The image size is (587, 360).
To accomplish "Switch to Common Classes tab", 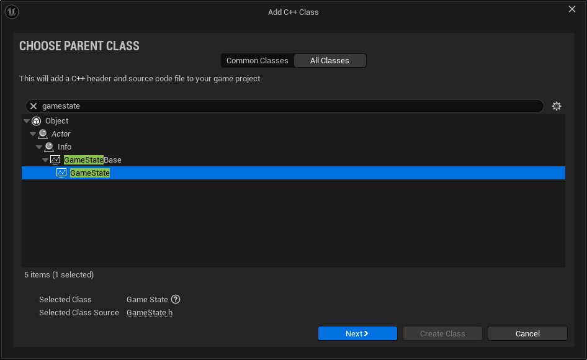I will point(257,61).
